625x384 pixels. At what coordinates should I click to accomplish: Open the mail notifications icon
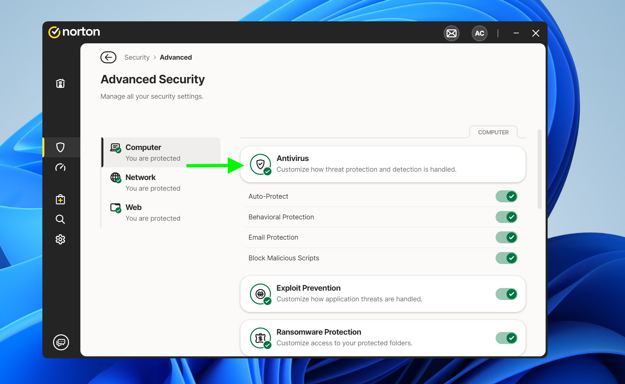click(452, 33)
